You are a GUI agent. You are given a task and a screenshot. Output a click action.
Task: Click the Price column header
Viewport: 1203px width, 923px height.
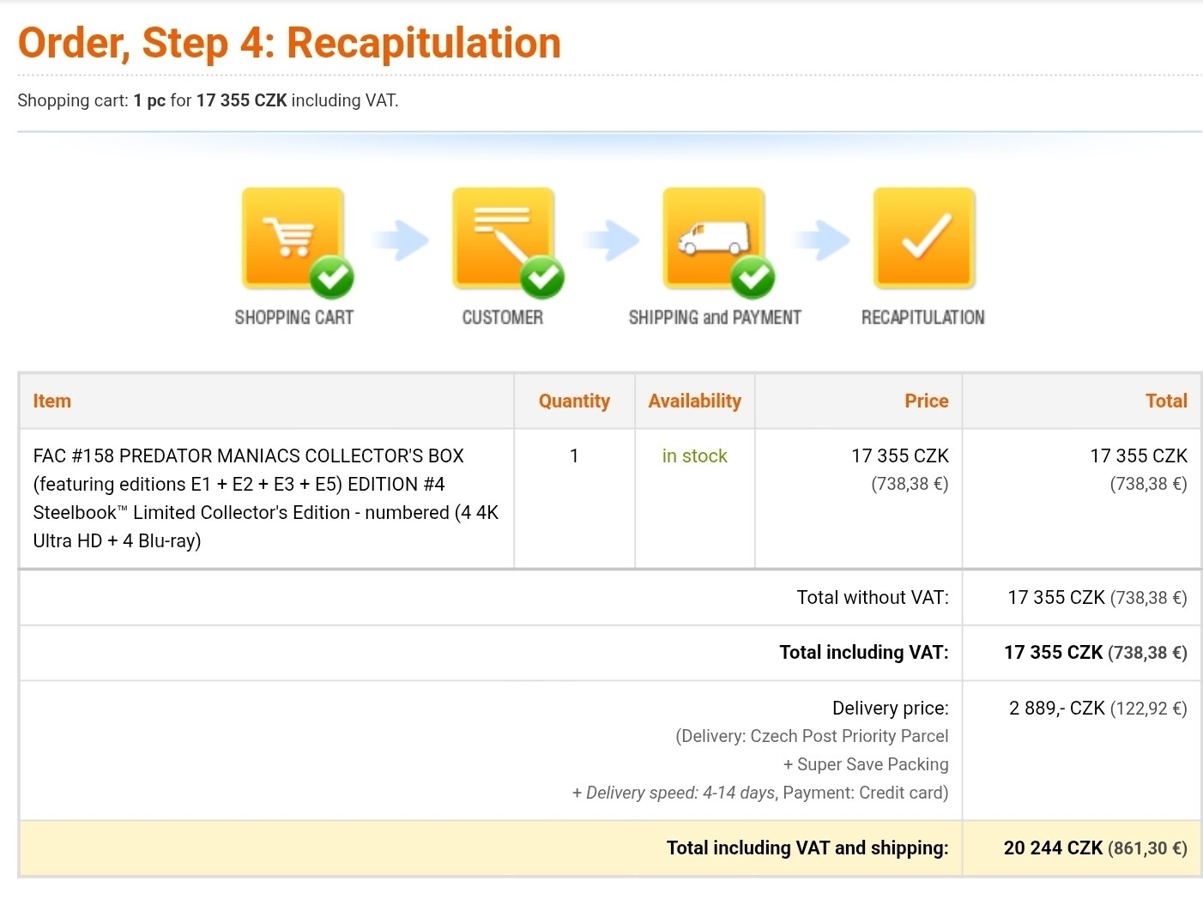pos(927,401)
